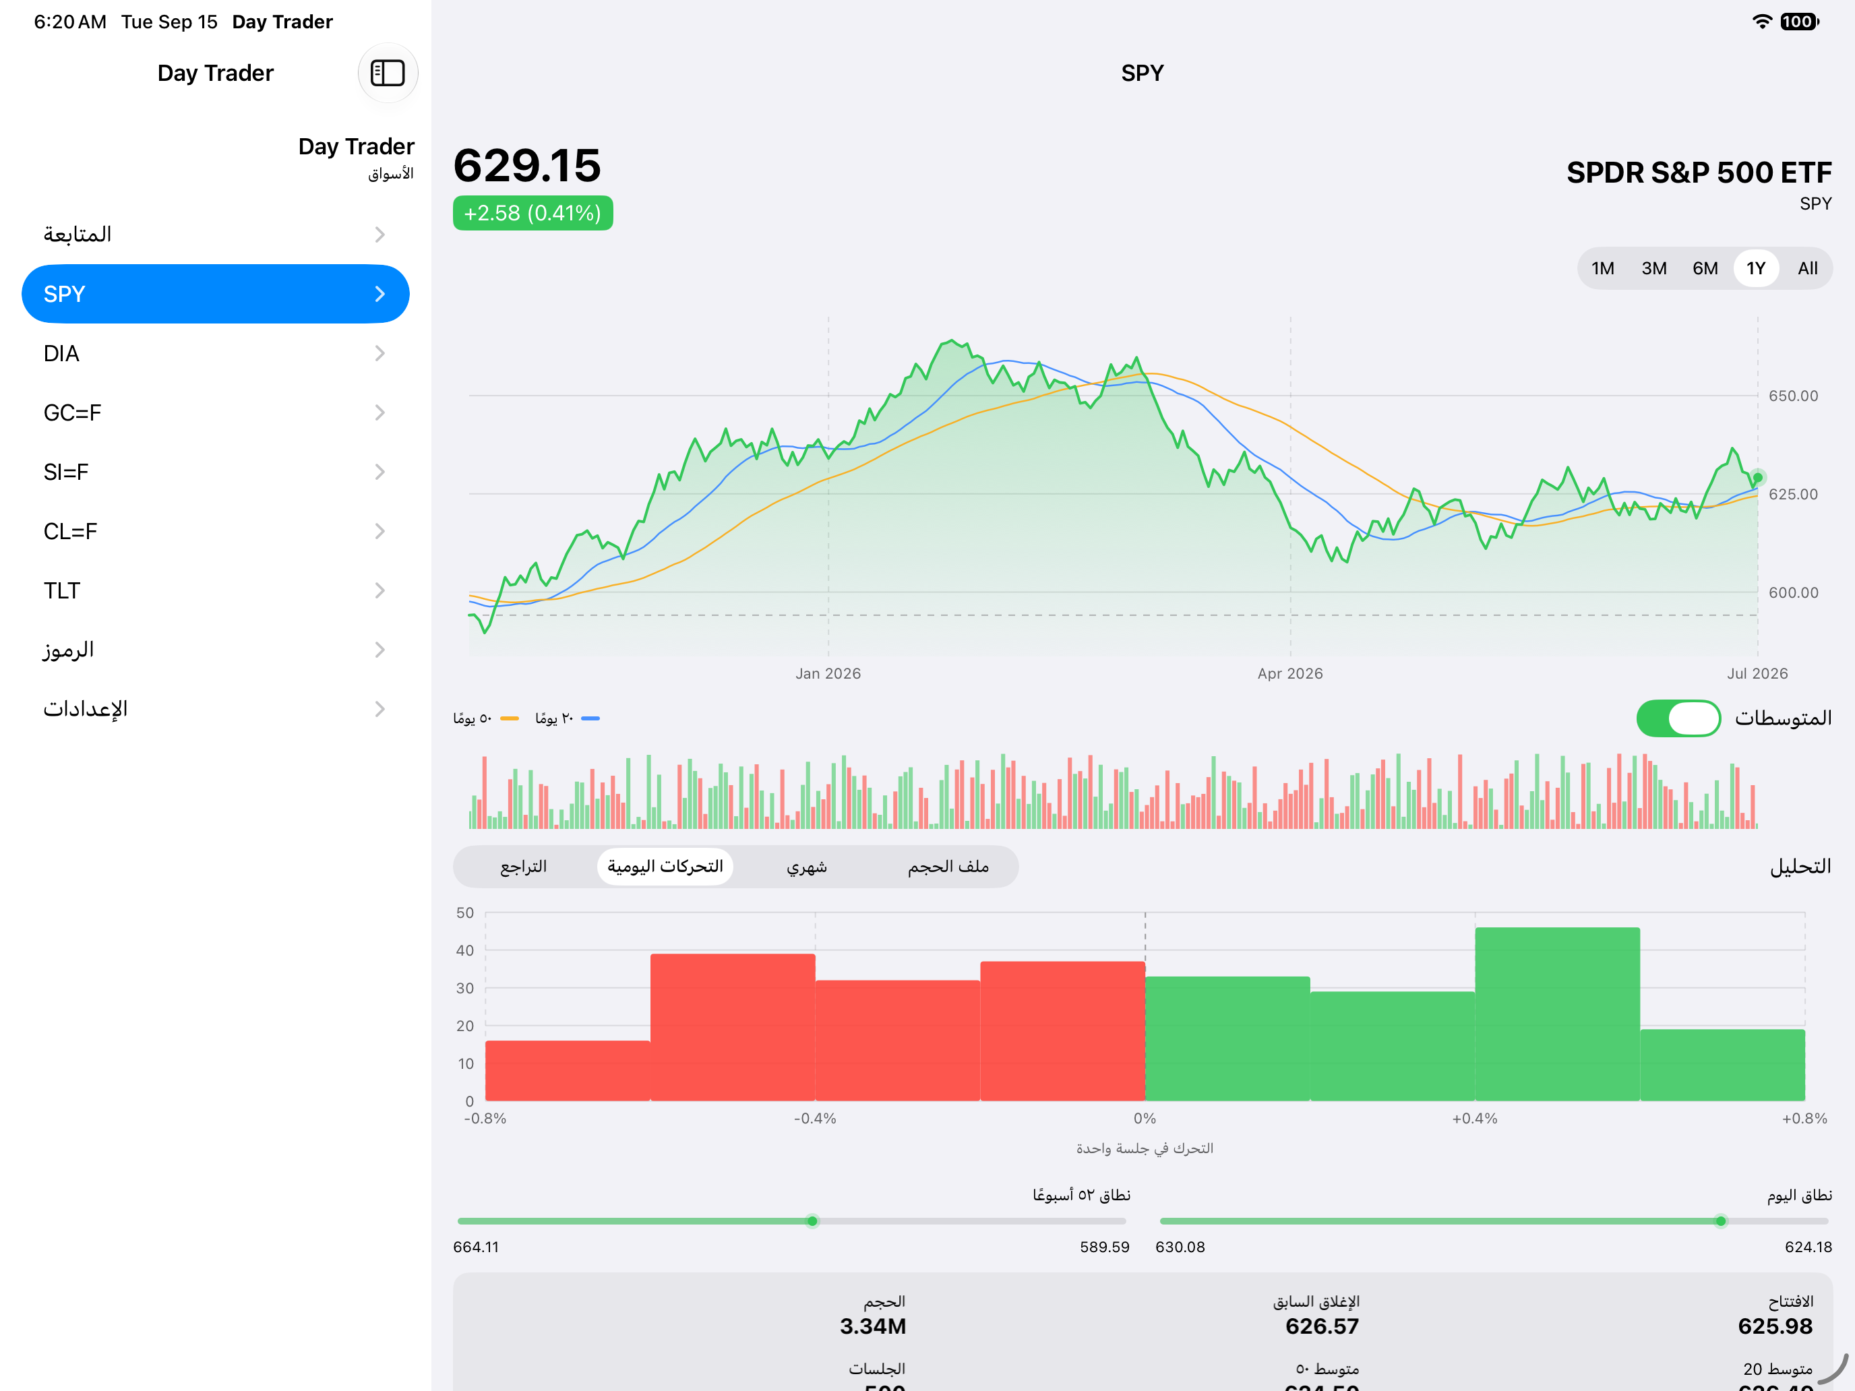This screenshot has height=1391, width=1855.
Task: Toggle the sidebar panel icon
Action: [x=388, y=73]
